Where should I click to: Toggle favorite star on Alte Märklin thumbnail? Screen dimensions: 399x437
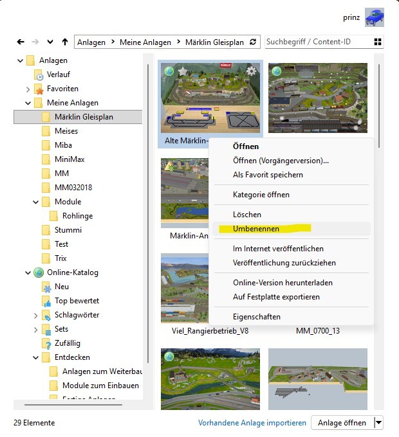point(183,71)
